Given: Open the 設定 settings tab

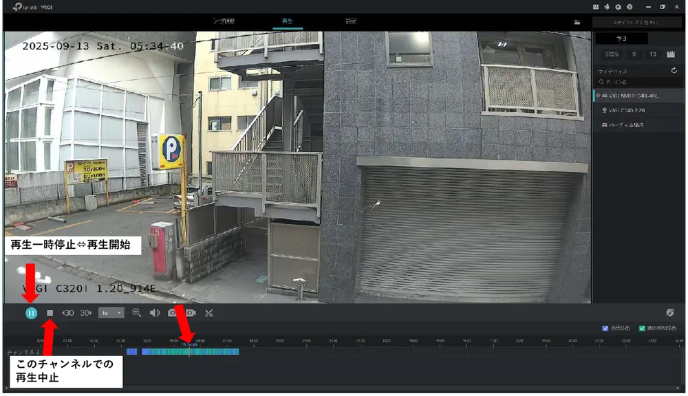Looking at the screenshot, I should pos(351,21).
